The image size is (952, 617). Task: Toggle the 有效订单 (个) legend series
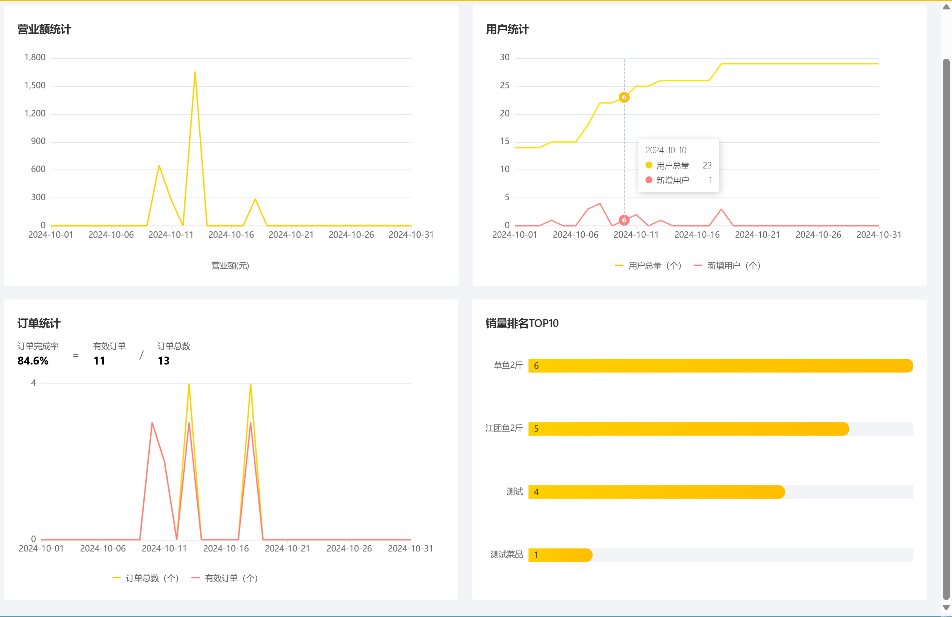224,578
